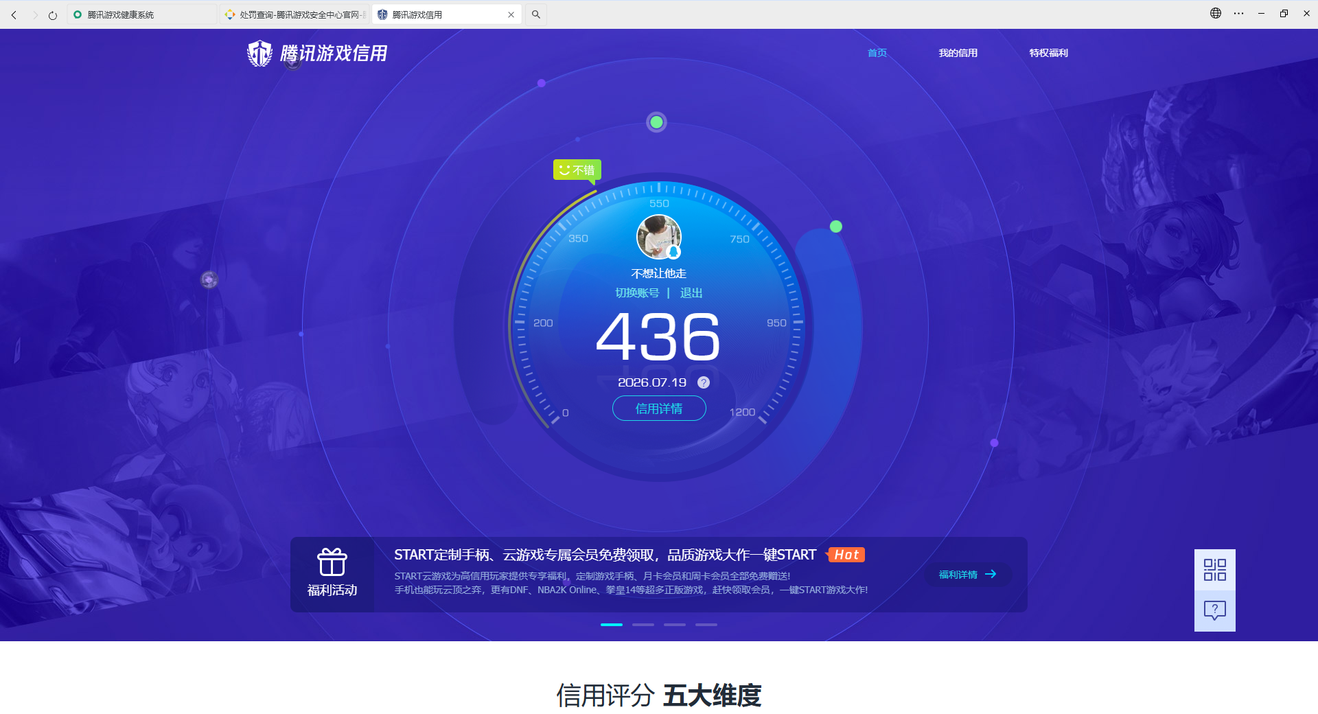Click the username 不想让他走
This screenshot has height=714, width=1318.
pos(659,273)
